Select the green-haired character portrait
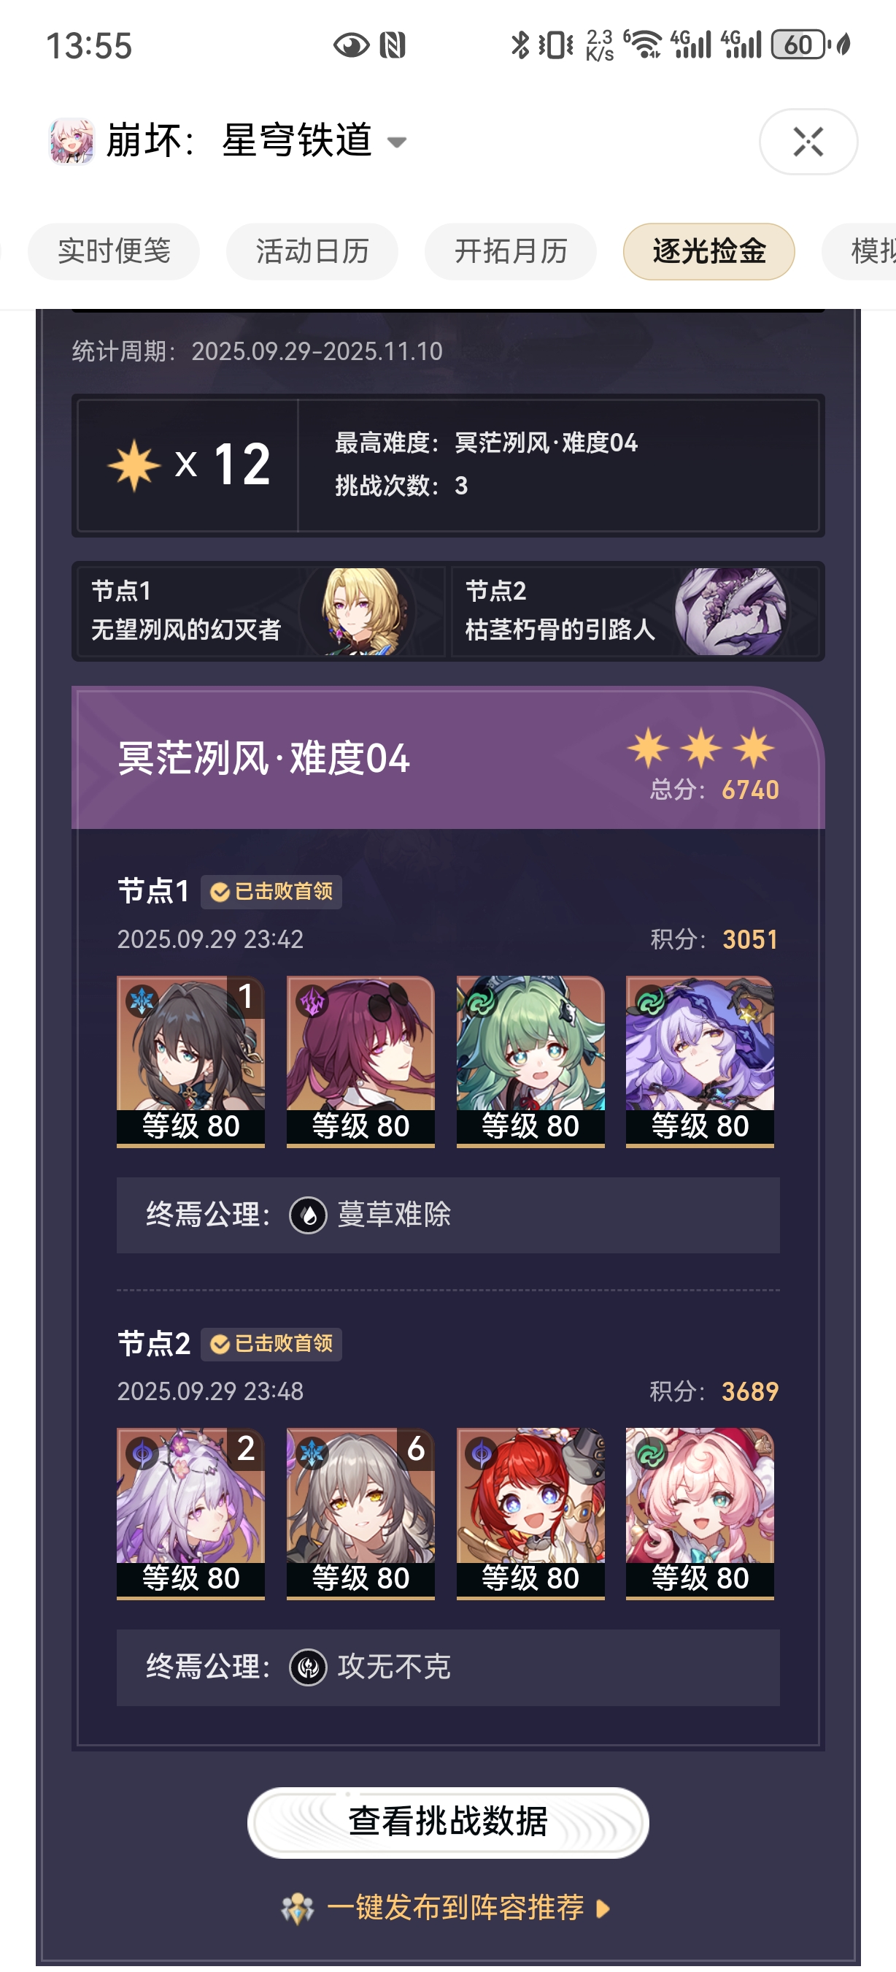 click(x=530, y=1061)
